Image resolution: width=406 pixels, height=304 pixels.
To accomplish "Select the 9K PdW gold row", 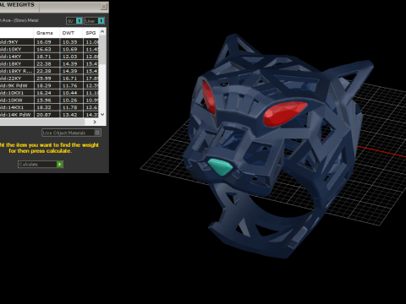I will pyautogui.click(x=49, y=85).
